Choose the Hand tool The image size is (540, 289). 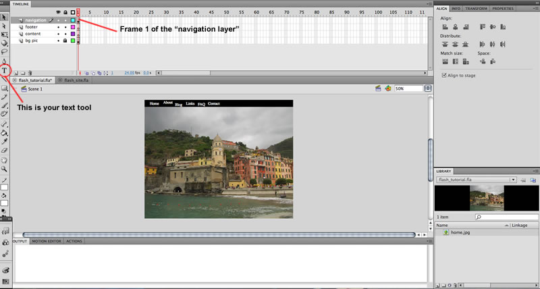tap(5, 160)
